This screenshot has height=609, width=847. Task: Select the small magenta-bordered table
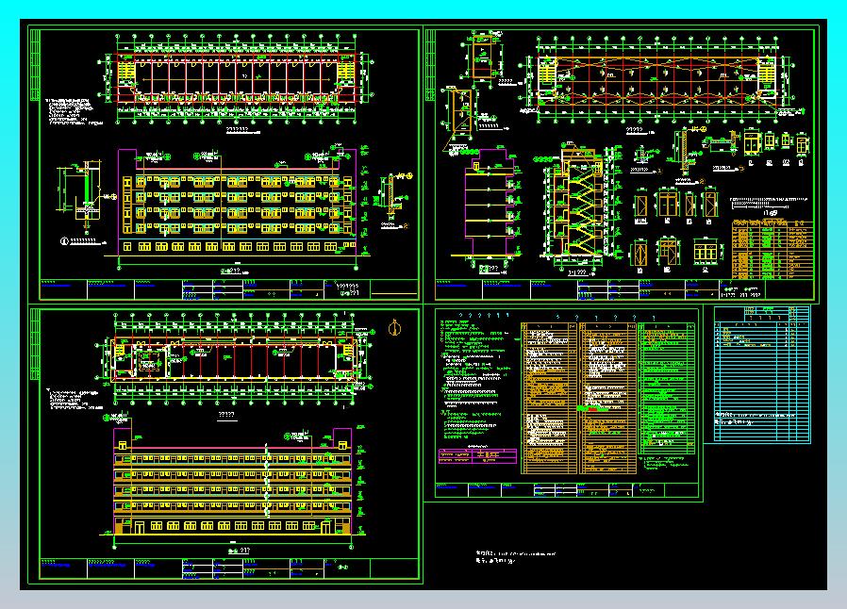click(477, 455)
